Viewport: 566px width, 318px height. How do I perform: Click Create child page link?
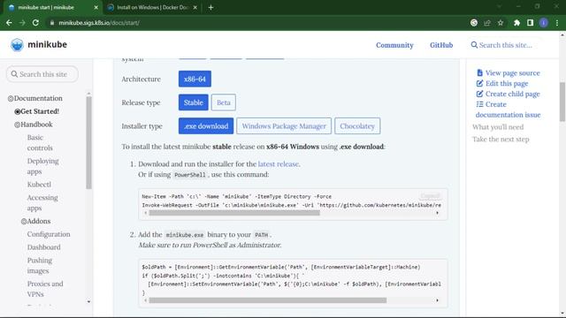[x=512, y=95]
